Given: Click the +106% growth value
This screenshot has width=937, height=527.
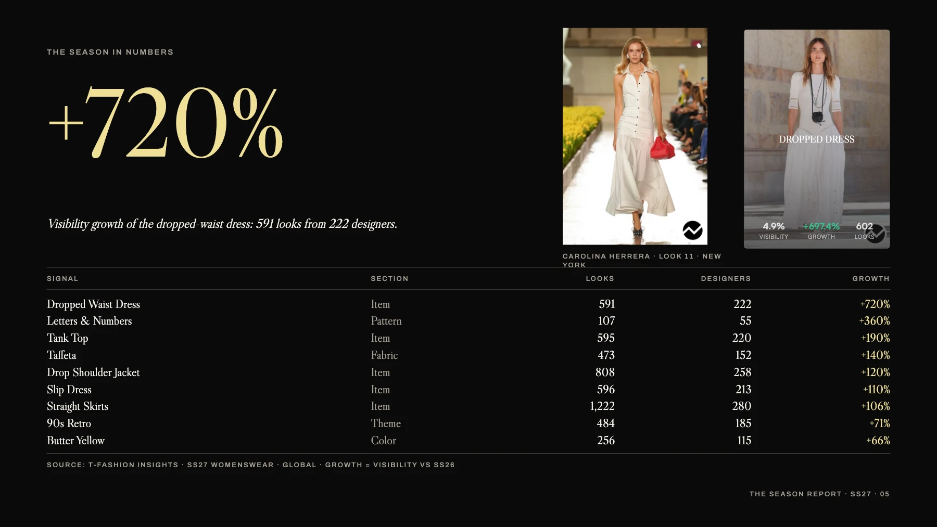Looking at the screenshot, I should (876, 406).
